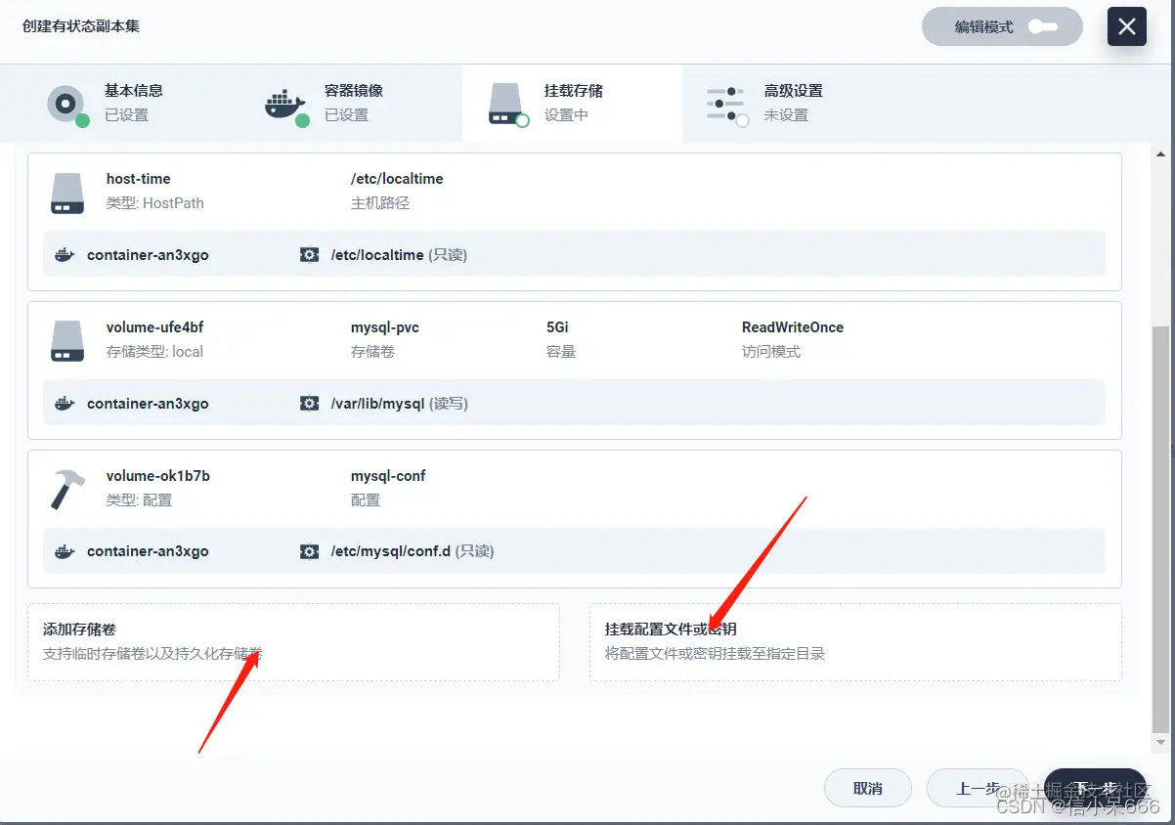Viewport: 1175px width, 825px height.
Task: Click the 存储类型: local label
Action: point(154,352)
